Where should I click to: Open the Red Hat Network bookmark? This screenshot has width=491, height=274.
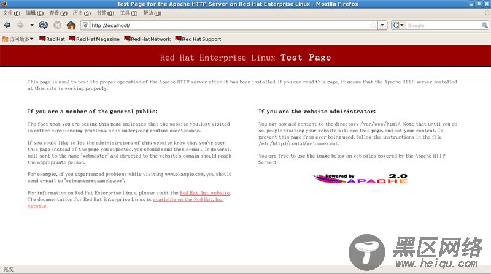pos(147,39)
